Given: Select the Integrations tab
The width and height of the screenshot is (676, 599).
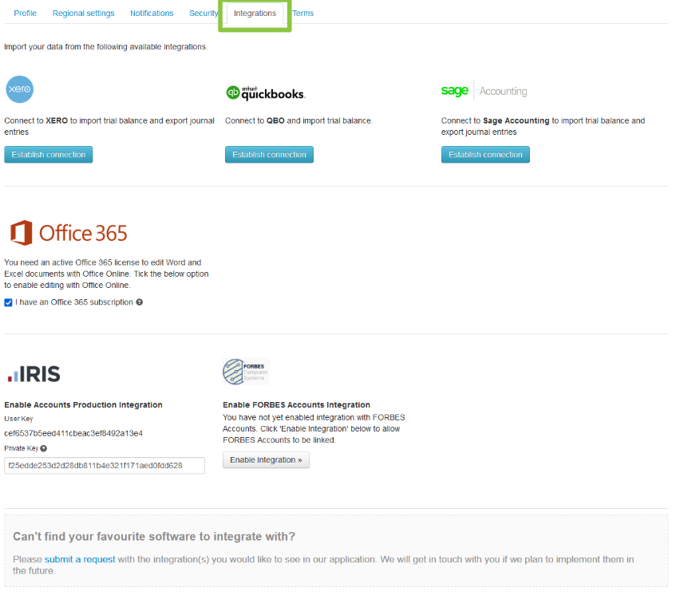Looking at the screenshot, I should pyautogui.click(x=255, y=14).
